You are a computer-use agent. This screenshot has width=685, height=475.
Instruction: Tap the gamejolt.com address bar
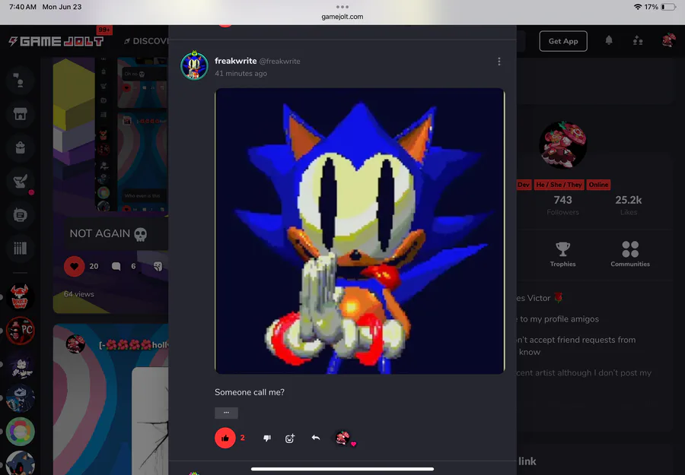pos(342,17)
